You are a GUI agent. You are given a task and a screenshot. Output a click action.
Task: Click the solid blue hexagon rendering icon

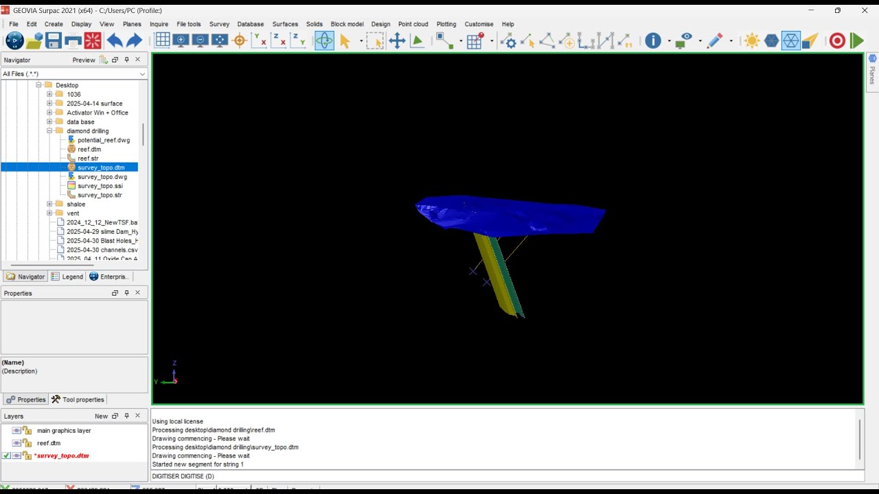pos(772,40)
